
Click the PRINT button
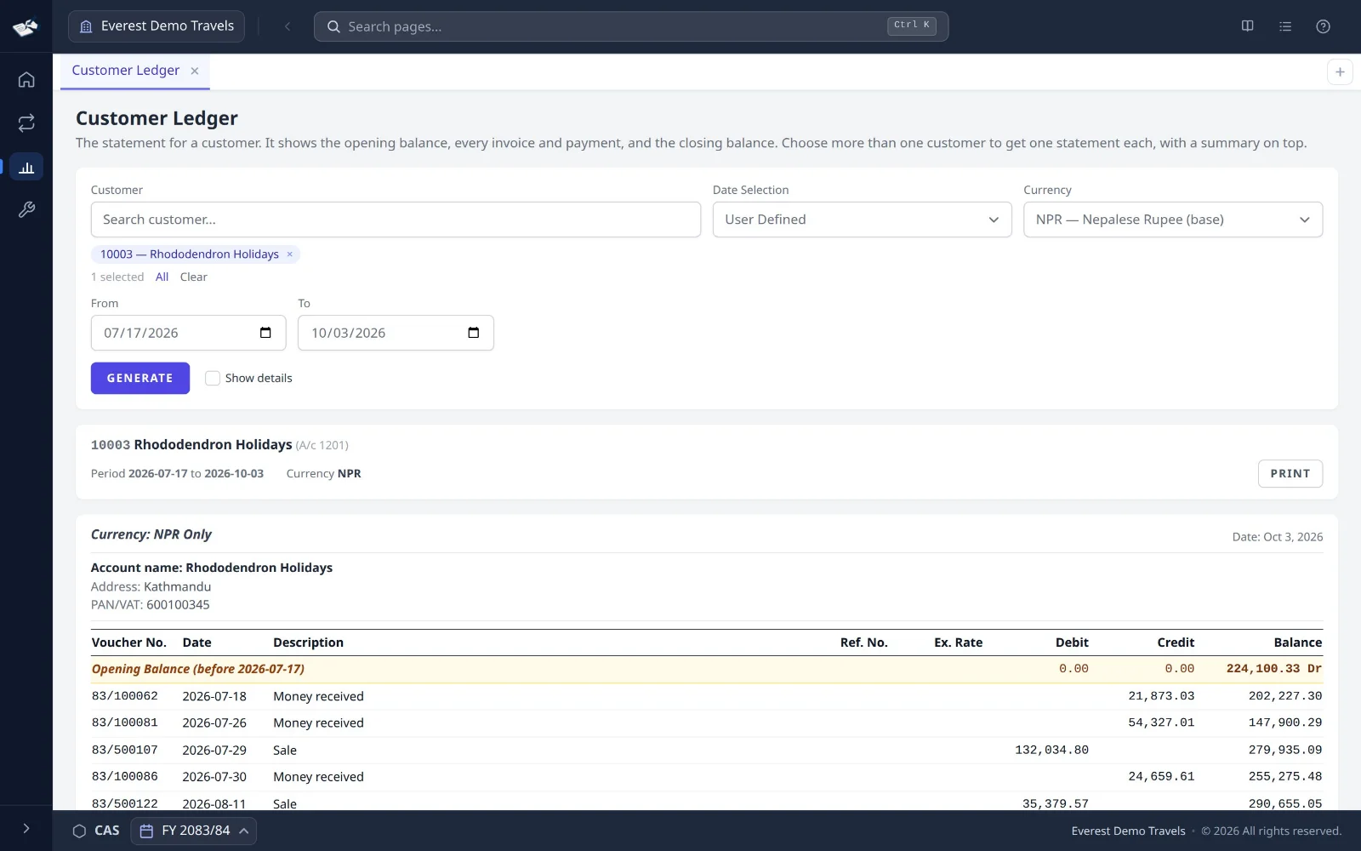[x=1290, y=473]
